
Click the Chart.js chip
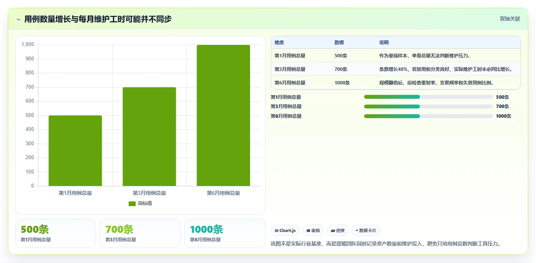(285, 230)
